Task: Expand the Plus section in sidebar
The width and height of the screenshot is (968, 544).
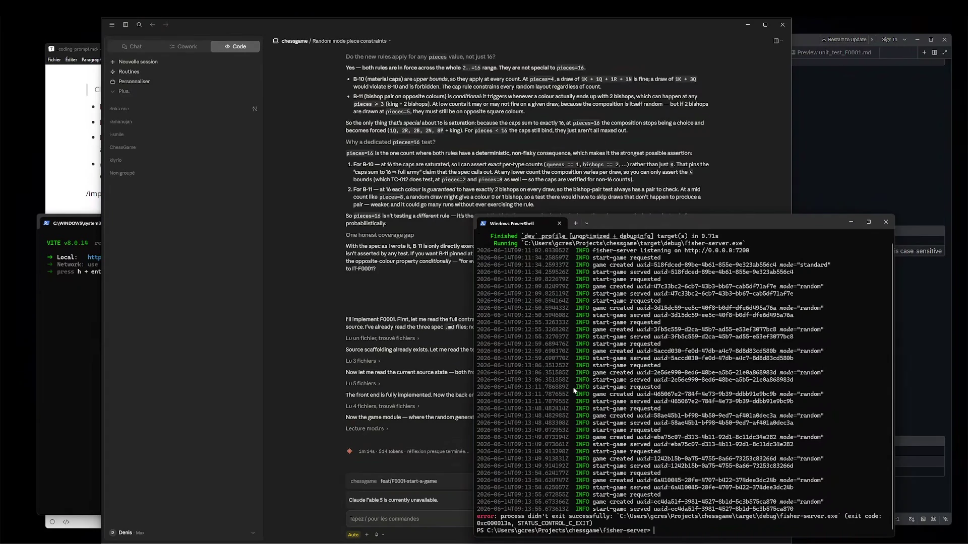Action: [120, 91]
